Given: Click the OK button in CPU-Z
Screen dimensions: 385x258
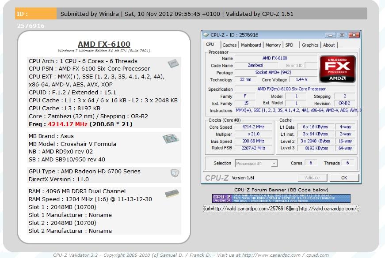Looking at the screenshot, I should click(x=344, y=178).
